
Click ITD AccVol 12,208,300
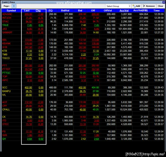coord(126,121)
